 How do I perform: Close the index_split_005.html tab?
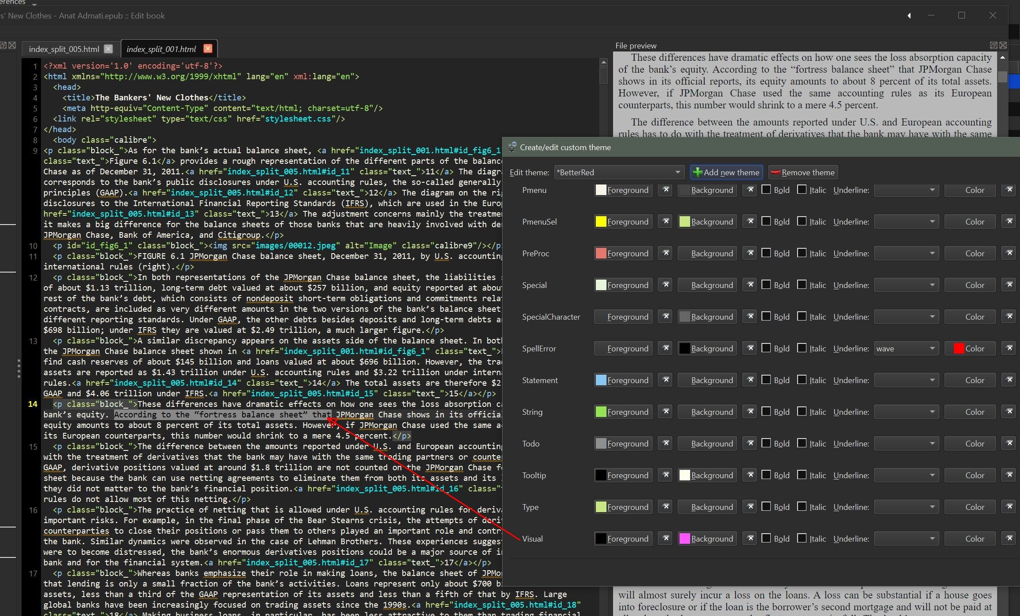coord(108,49)
